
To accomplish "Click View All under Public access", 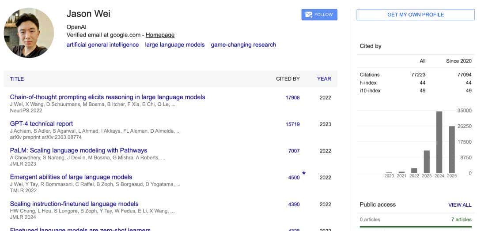I will (x=460, y=205).
